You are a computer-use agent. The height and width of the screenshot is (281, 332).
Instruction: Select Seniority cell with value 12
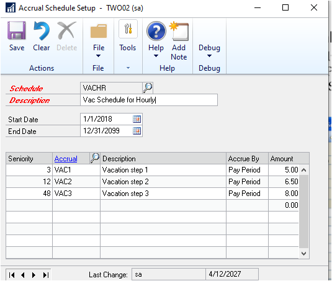point(29,182)
